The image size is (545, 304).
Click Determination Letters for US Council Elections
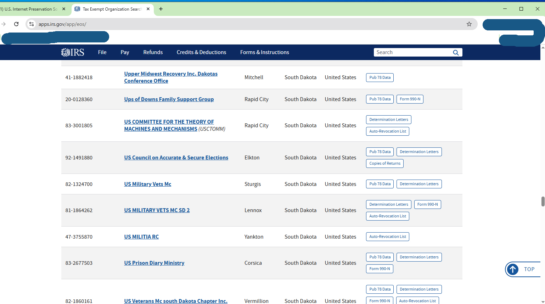pos(419,152)
